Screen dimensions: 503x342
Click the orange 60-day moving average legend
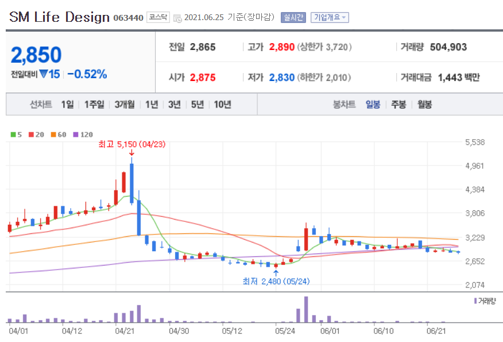pos(59,135)
